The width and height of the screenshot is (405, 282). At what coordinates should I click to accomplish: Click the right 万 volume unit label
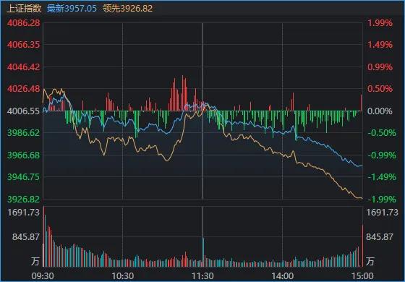pyautogui.click(x=370, y=261)
